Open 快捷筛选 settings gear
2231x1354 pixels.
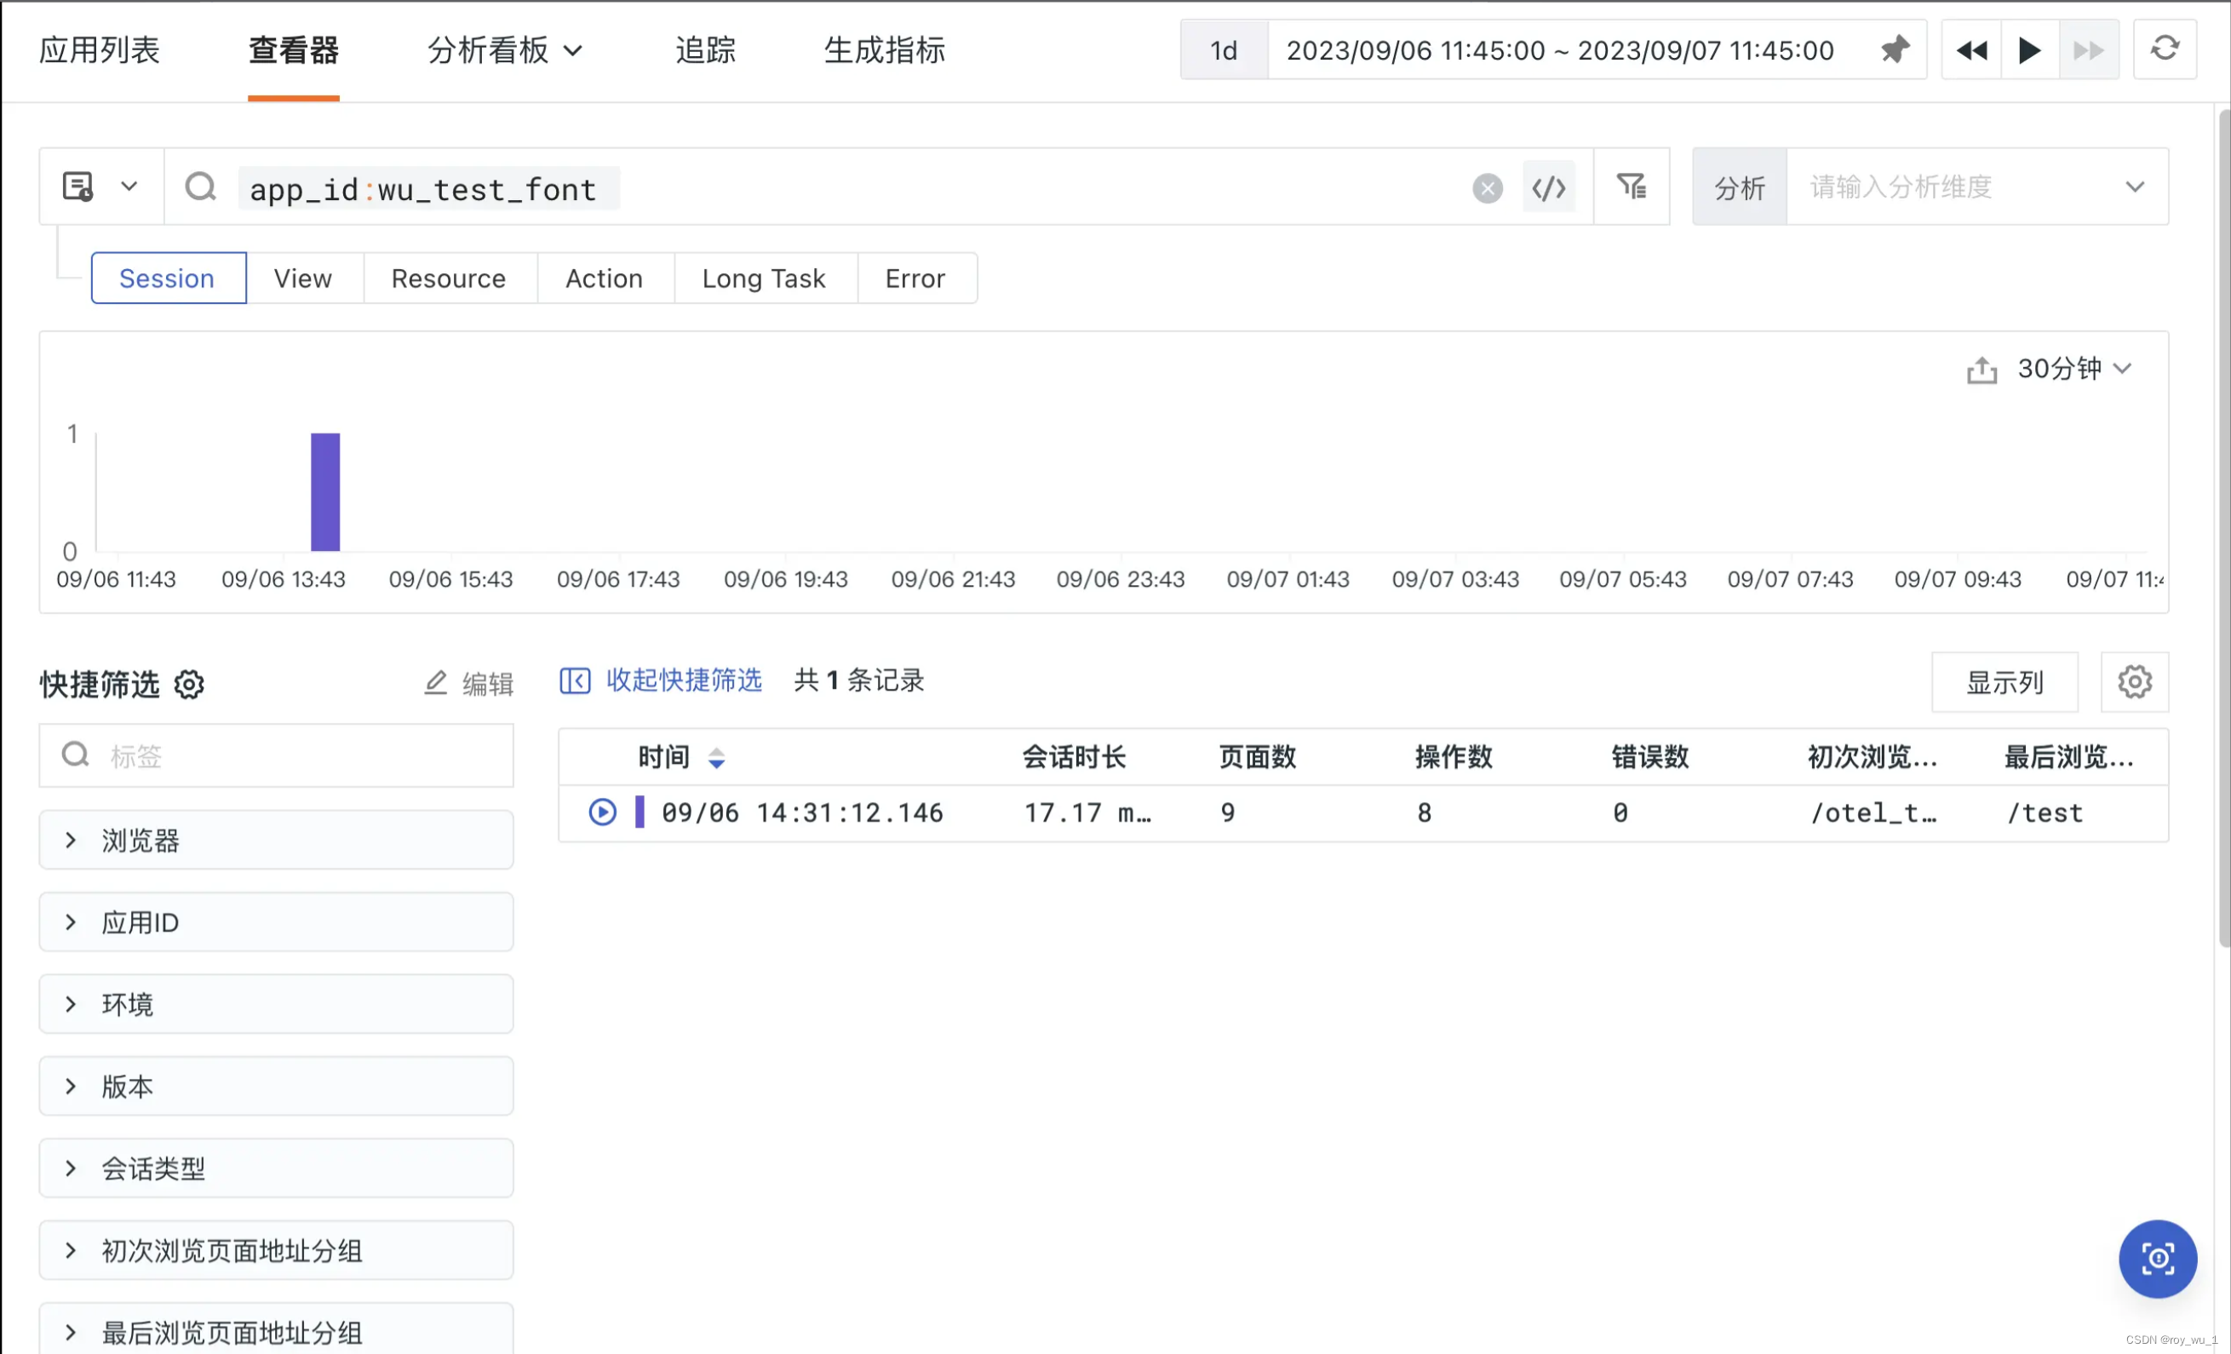tap(189, 685)
